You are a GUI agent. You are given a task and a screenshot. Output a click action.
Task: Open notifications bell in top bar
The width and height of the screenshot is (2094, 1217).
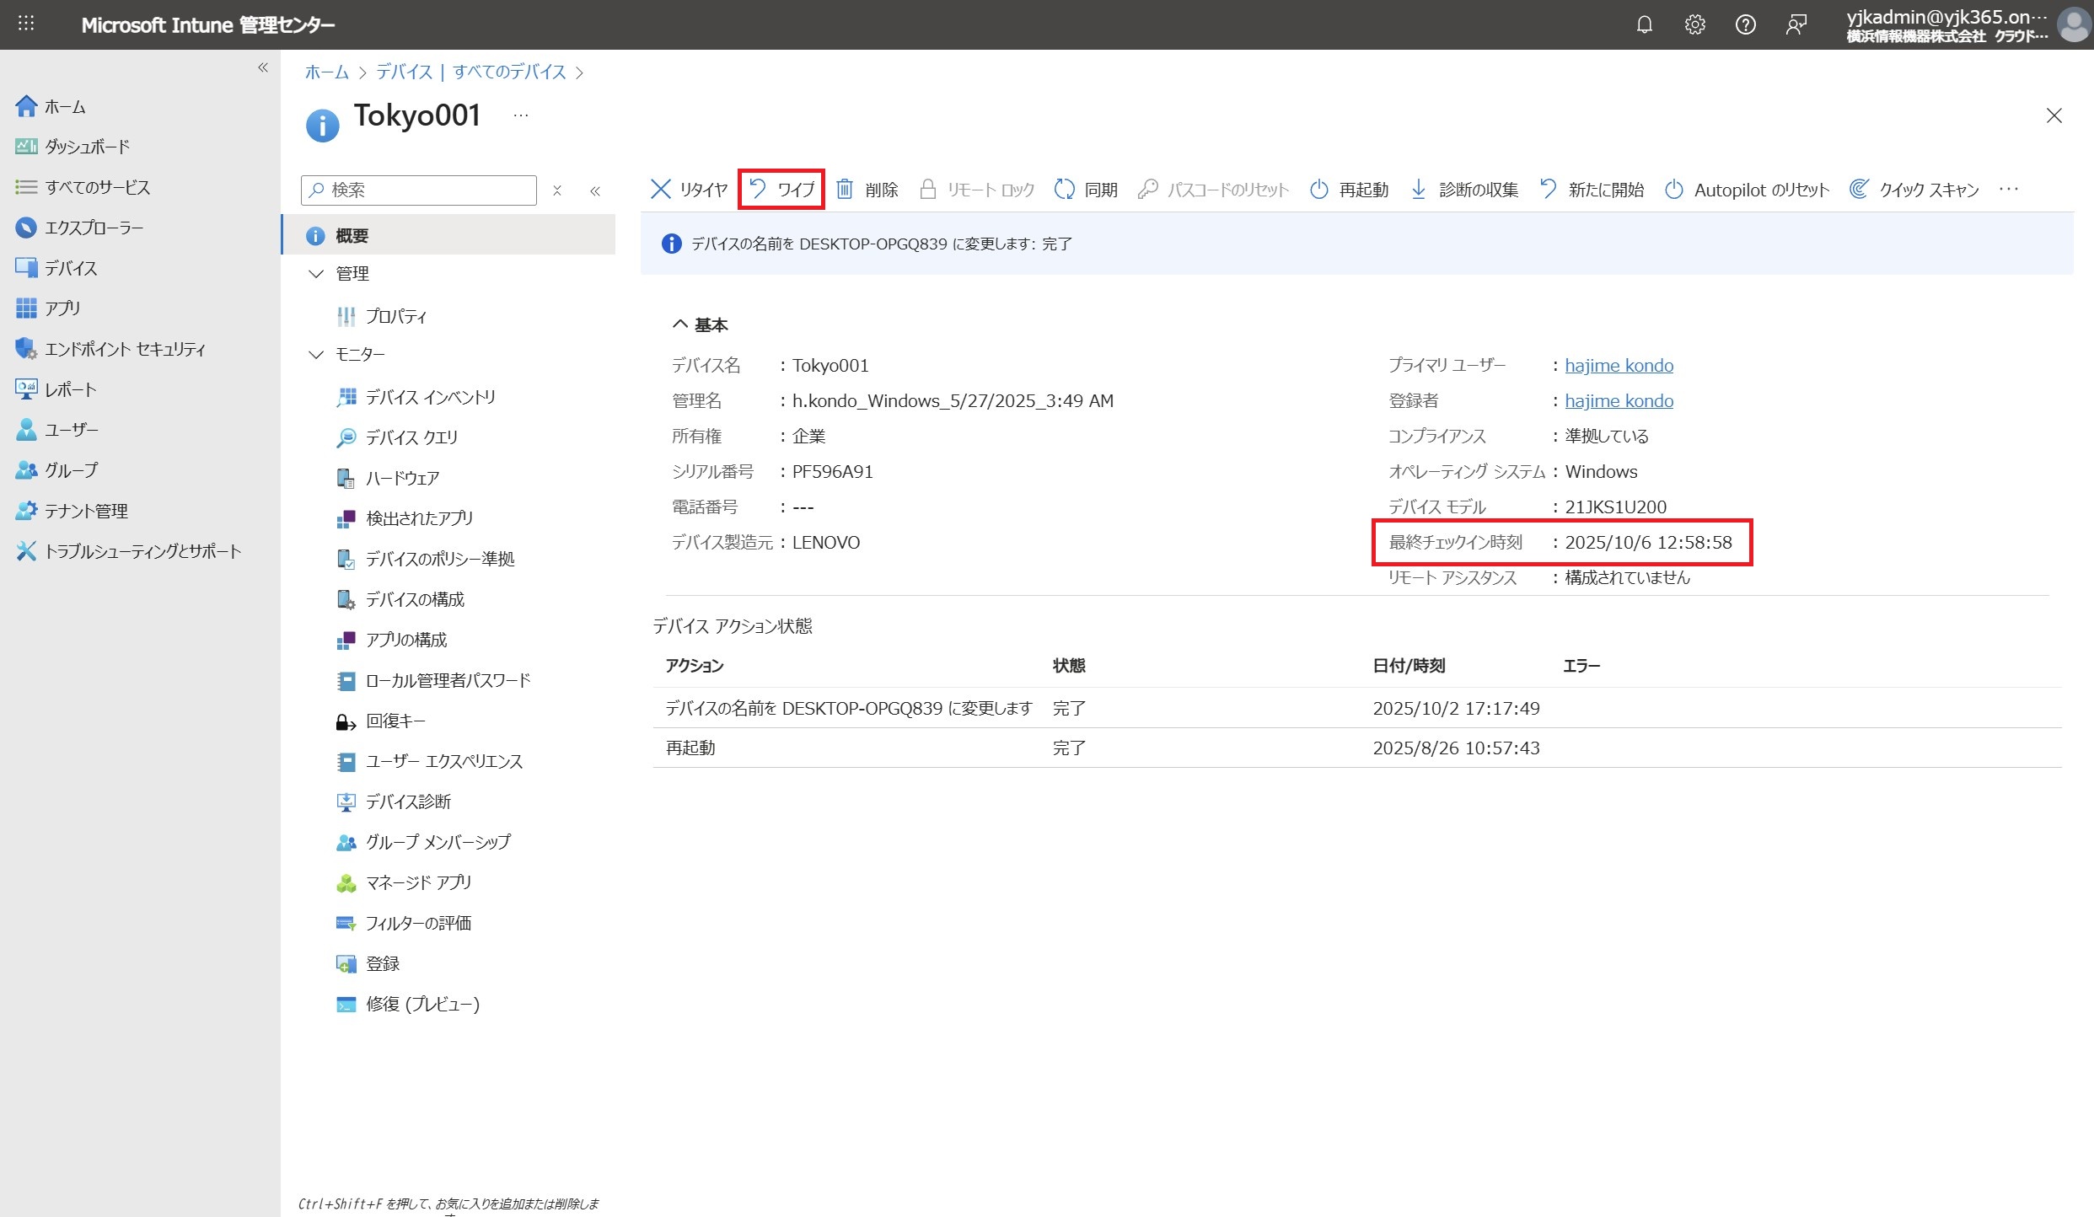coord(1644,24)
